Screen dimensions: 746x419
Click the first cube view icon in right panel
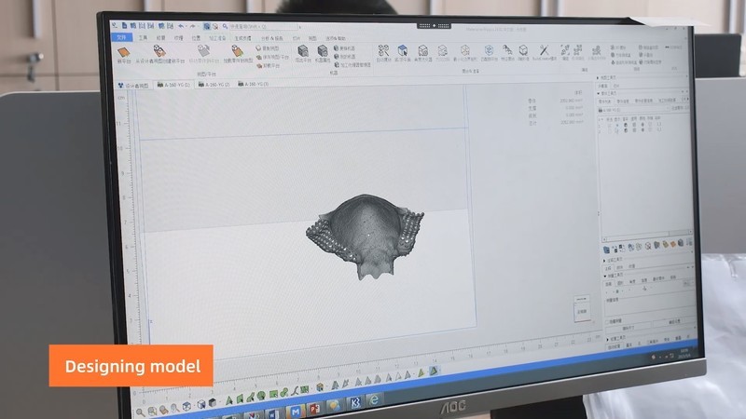608,247
